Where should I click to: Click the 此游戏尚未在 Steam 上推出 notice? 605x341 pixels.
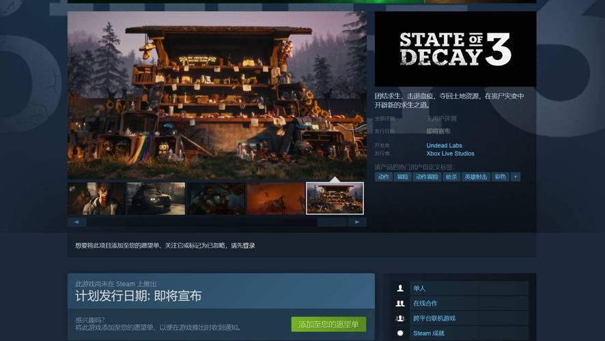click(x=116, y=284)
